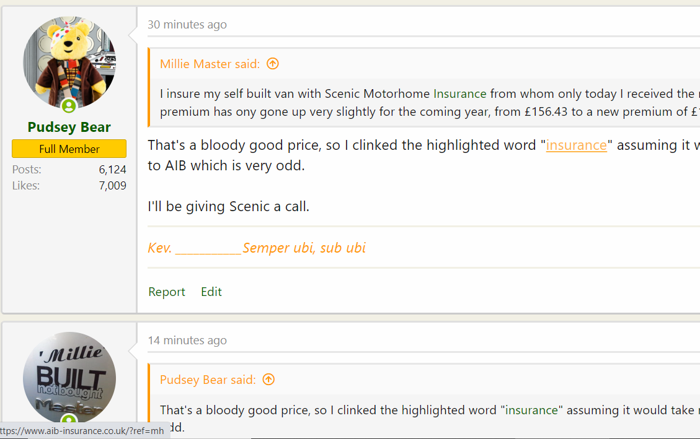Screen dimensions: 700x439
Task: Click up-arrow icon beside "Pudsey Bear said"
Action: coord(268,380)
